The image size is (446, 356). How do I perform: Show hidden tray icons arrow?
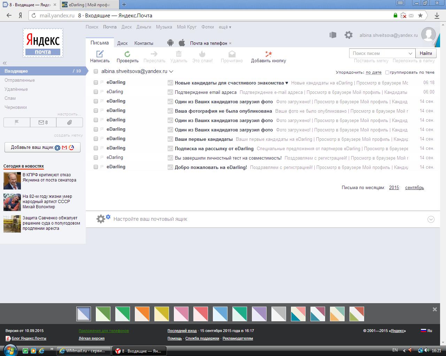pos(404,350)
